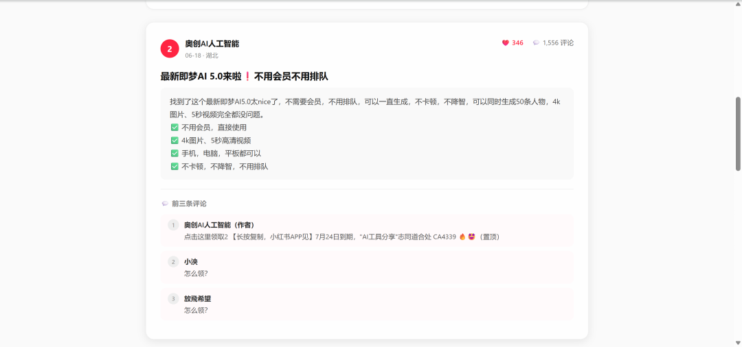Click pinned comment text 点击这里领取2
This screenshot has height=347, width=742.
[342, 237]
